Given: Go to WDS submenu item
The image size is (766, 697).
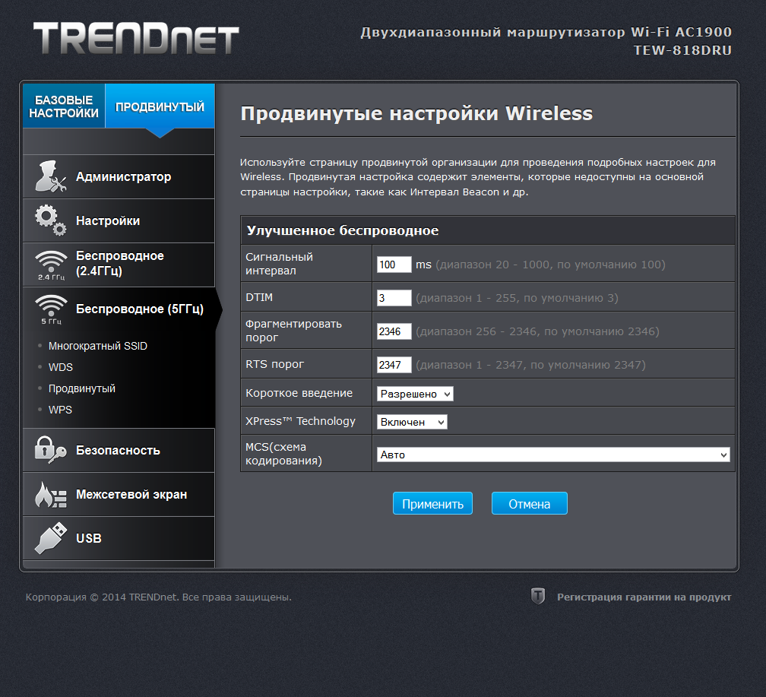Looking at the screenshot, I should pyautogui.click(x=61, y=367).
